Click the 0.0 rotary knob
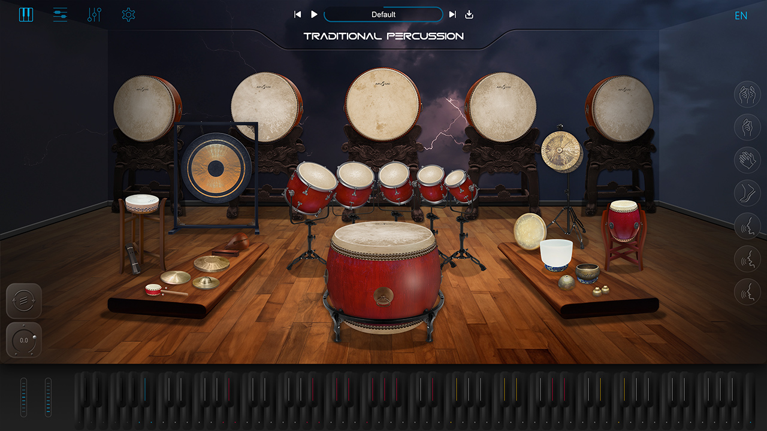 tap(24, 340)
